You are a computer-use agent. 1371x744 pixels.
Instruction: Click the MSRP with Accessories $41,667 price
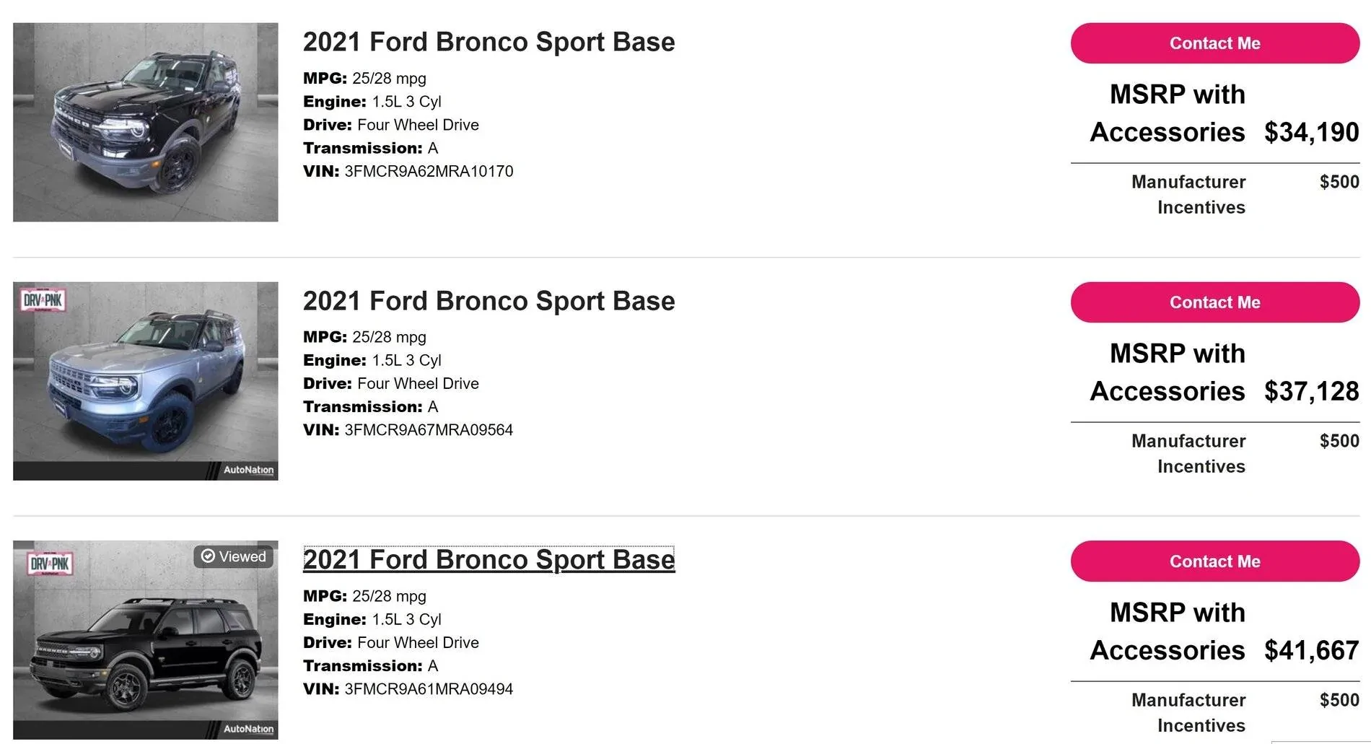pos(1310,650)
